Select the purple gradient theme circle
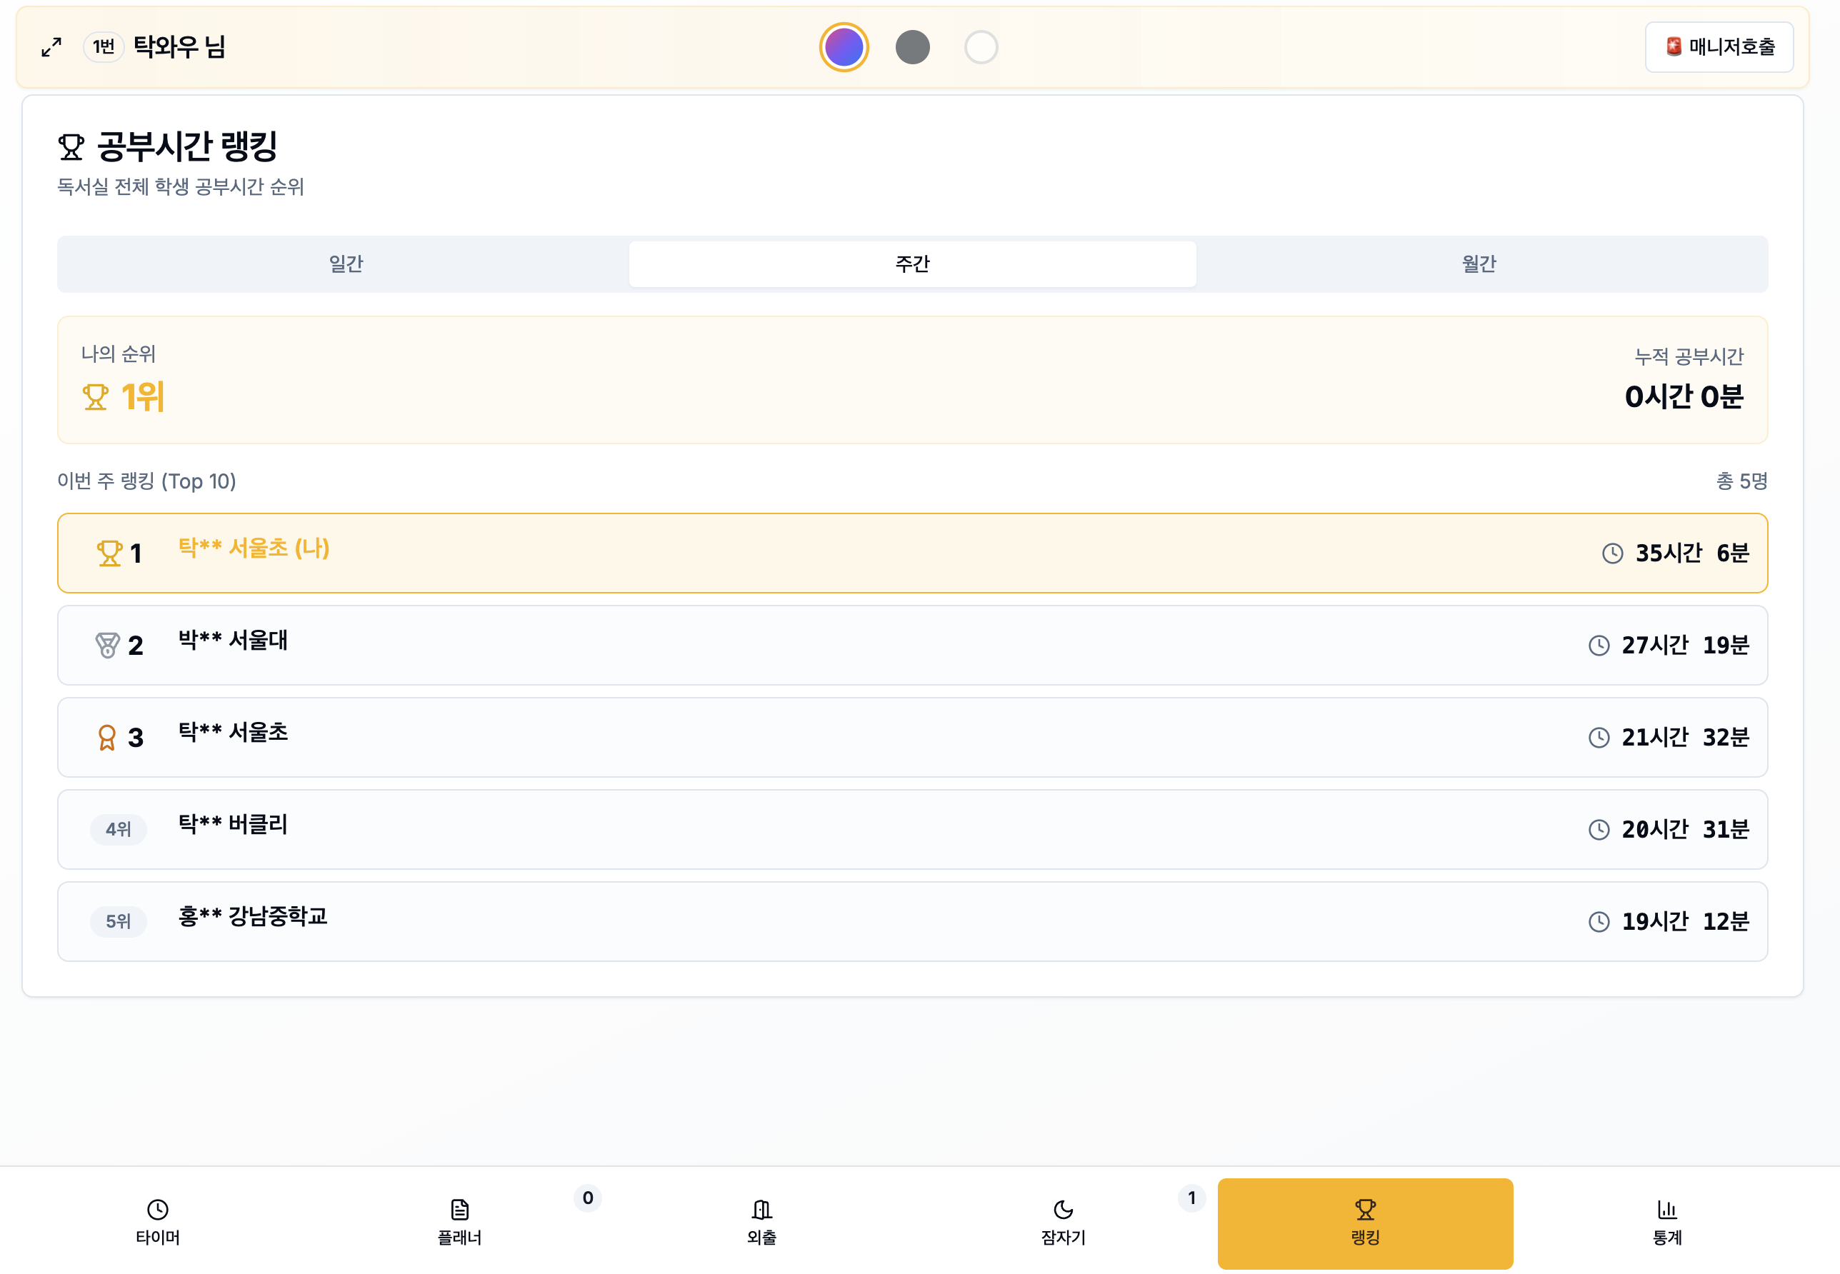 844,47
